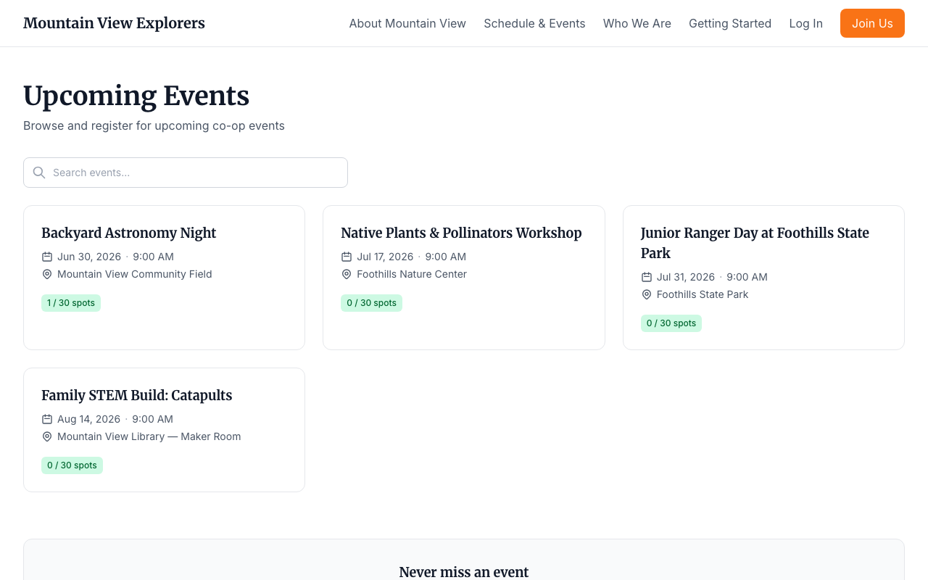Click spots badge on Native Plants workshop card
928x580 pixels.
[371, 303]
